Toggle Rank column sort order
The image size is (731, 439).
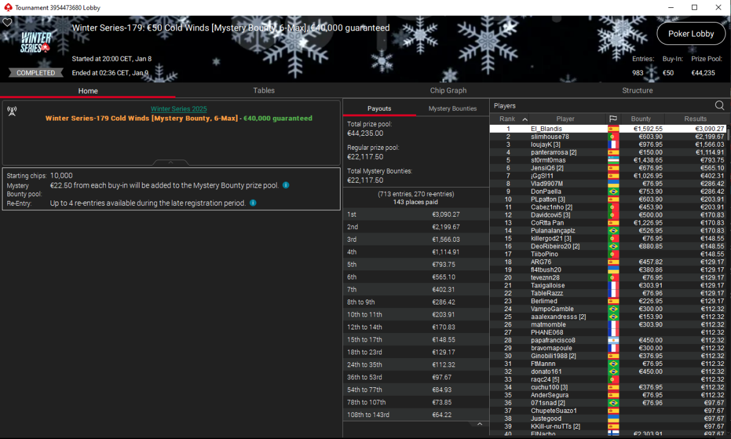tap(512, 119)
